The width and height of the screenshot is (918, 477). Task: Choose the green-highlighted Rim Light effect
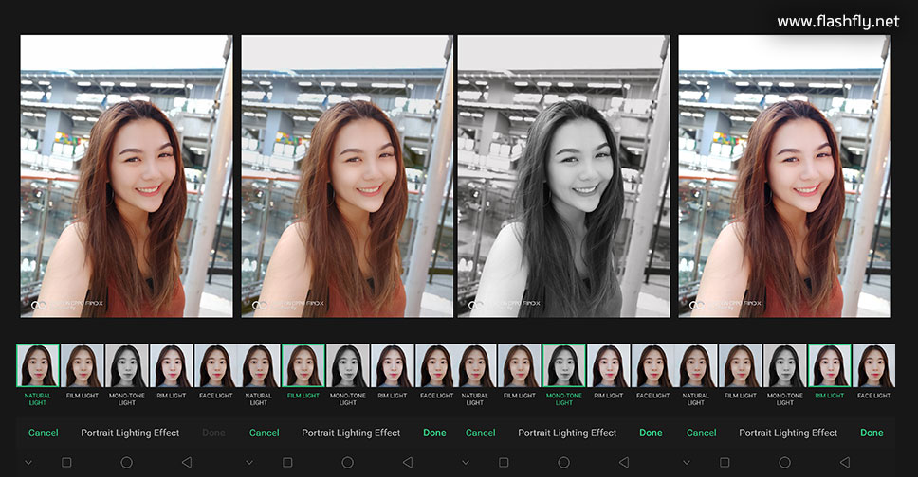830,366
